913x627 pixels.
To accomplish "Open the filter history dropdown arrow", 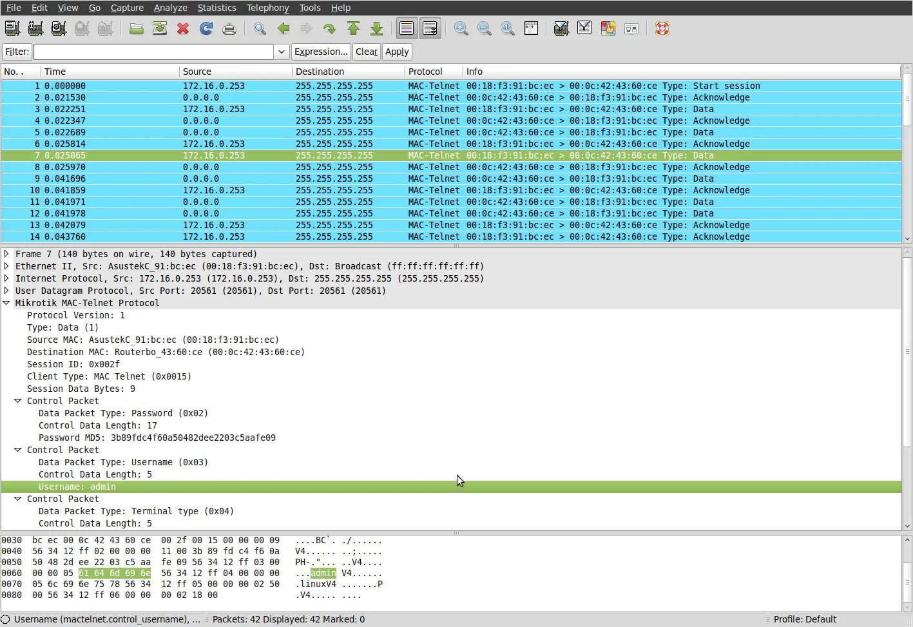I will coord(281,52).
